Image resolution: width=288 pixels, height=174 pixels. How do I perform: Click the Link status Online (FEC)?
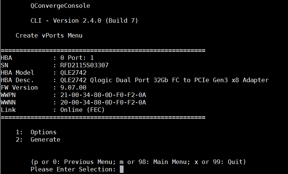[82, 110]
